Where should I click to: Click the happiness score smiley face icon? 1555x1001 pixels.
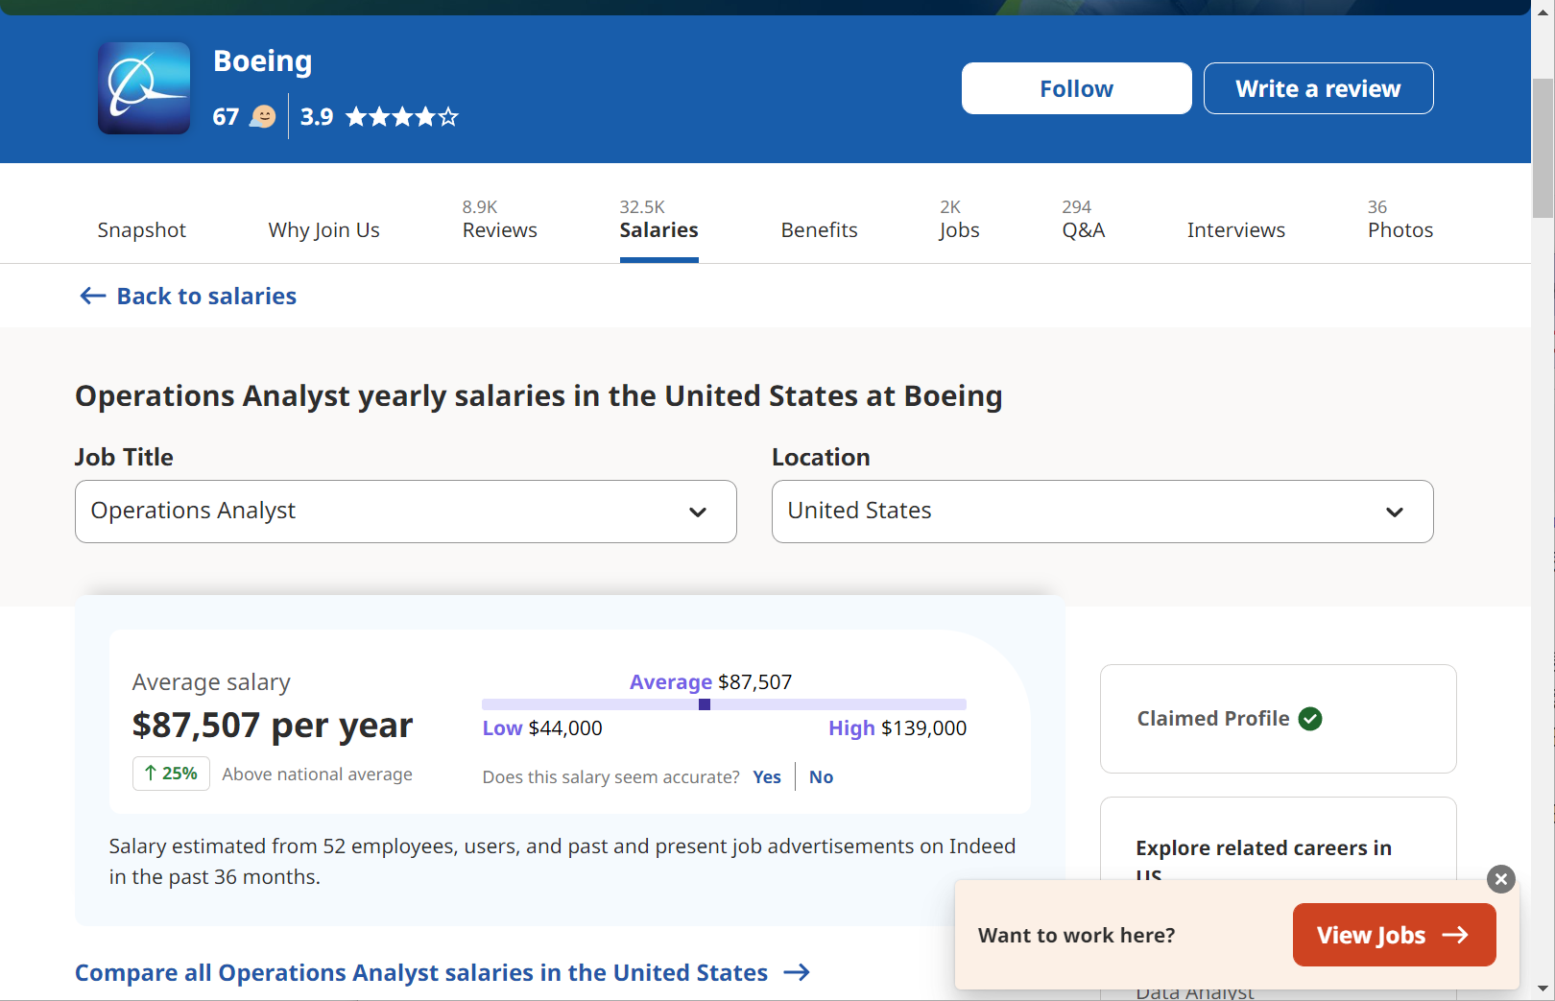click(x=263, y=116)
